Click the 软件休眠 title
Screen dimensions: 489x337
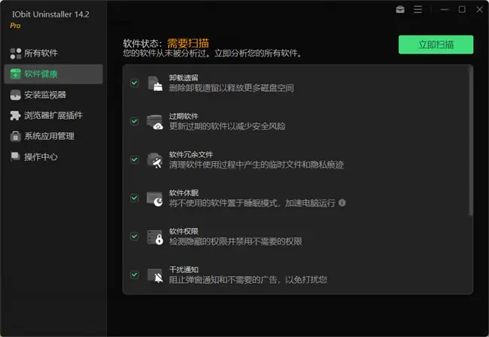coord(184,193)
